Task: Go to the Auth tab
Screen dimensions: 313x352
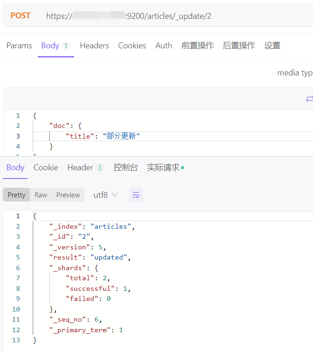Action: click(164, 46)
